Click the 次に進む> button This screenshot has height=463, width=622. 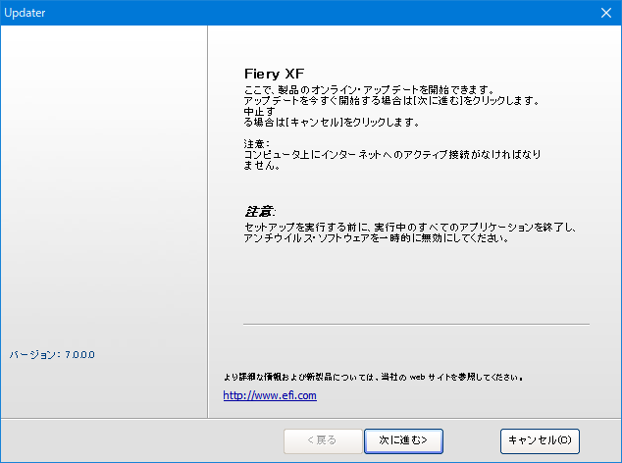pos(403,440)
